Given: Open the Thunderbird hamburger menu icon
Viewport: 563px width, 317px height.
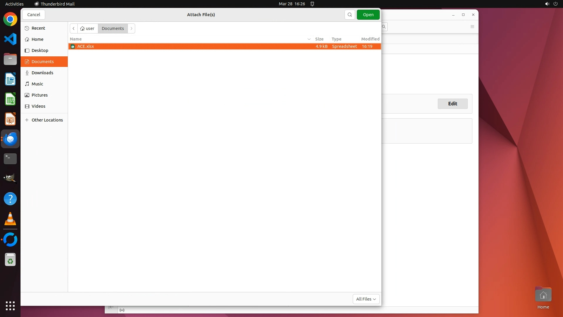Looking at the screenshot, I should coord(472,27).
